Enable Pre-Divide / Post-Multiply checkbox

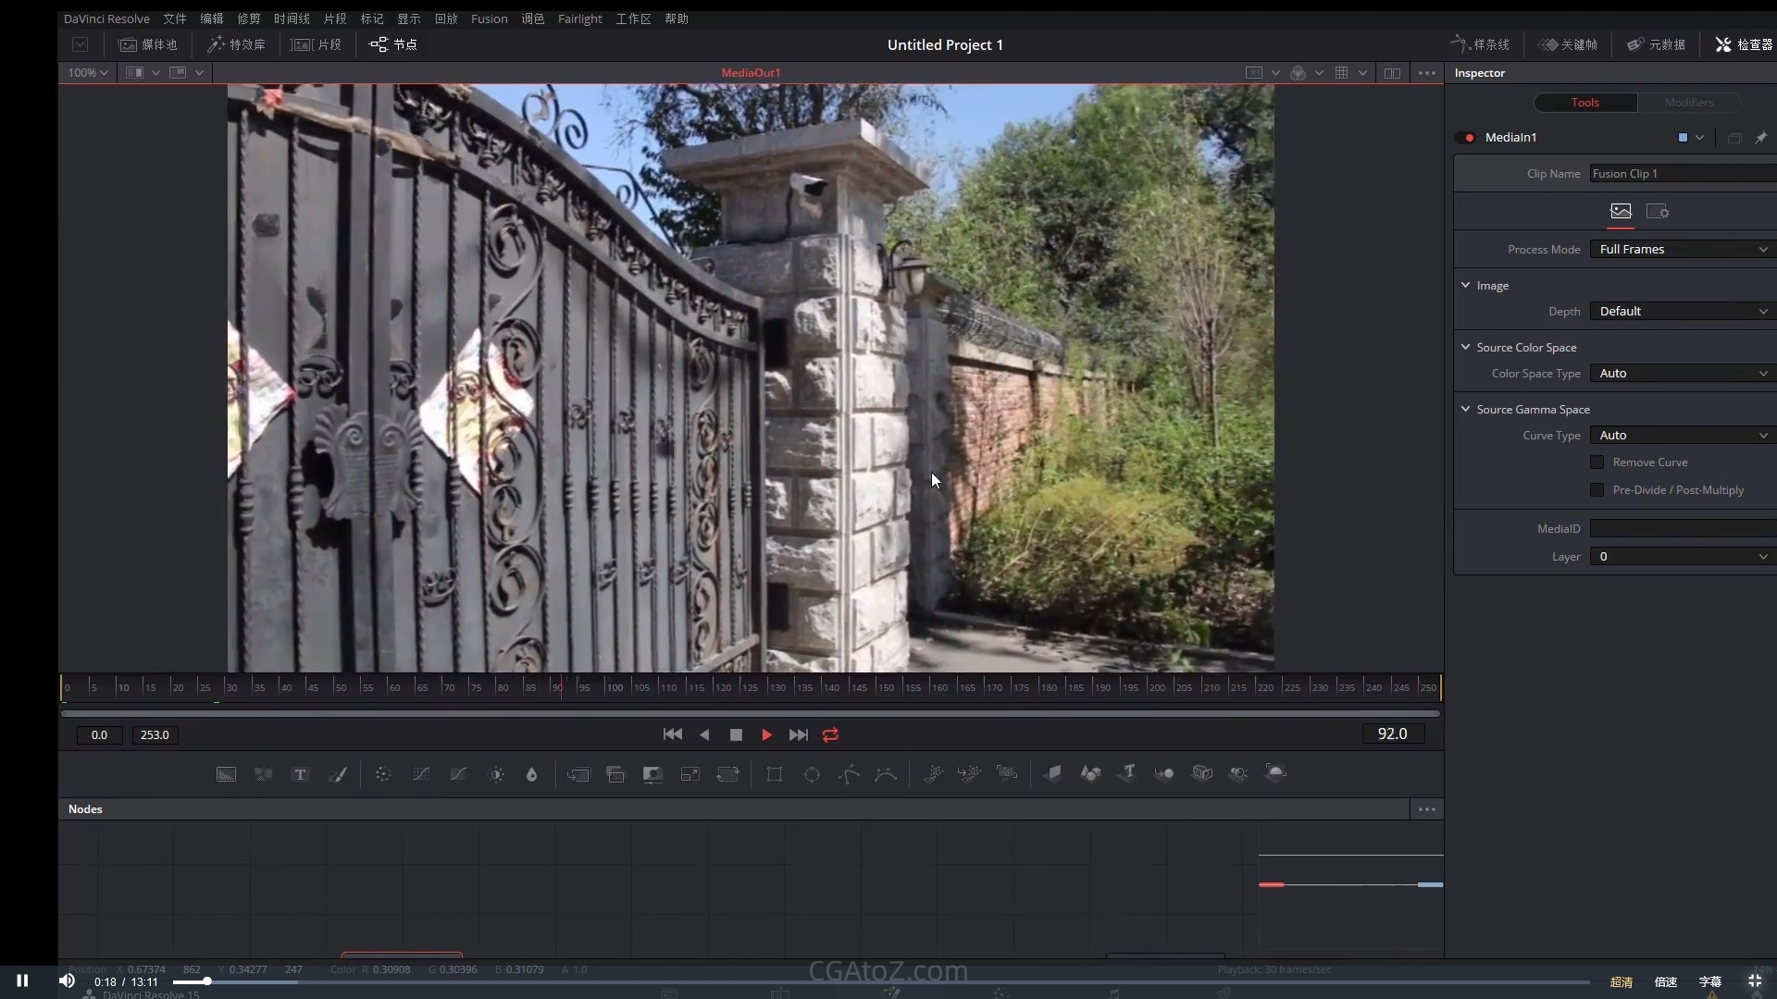click(x=1597, y=490)
